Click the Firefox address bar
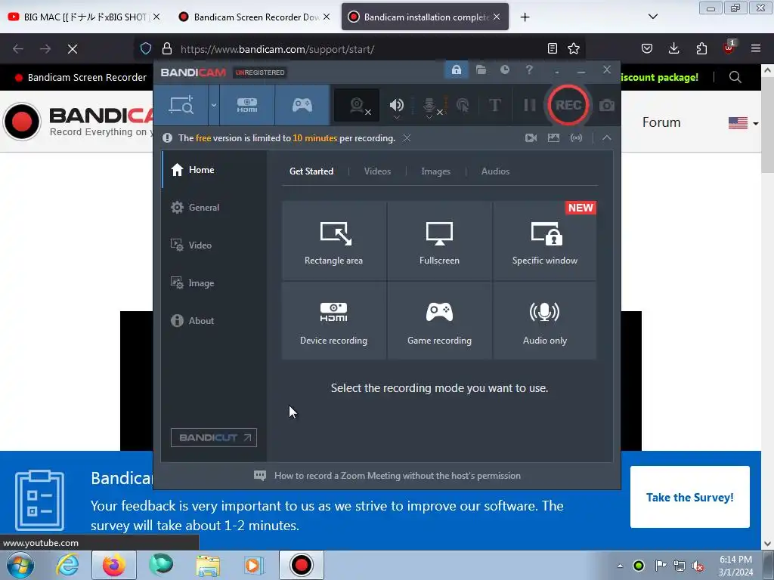Image resolution: width=774 pixels, height=580 pixels. (x=361, y=49)
